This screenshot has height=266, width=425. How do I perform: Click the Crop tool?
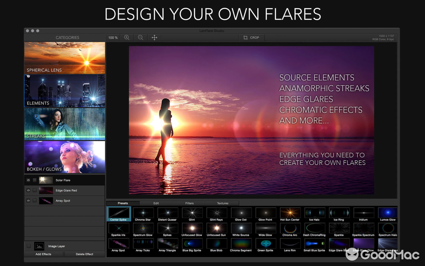click(251, 37)
